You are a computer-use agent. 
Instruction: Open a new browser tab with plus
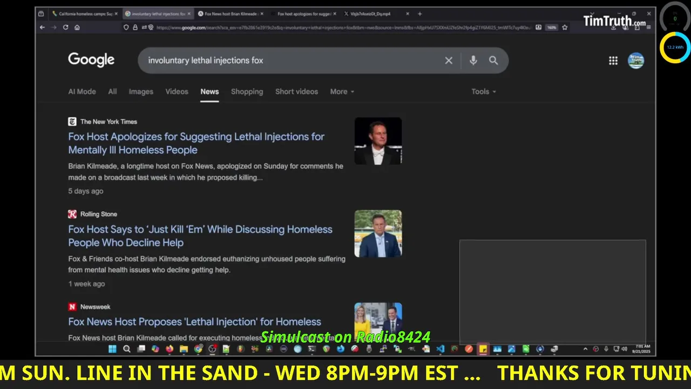coord(419,14)
